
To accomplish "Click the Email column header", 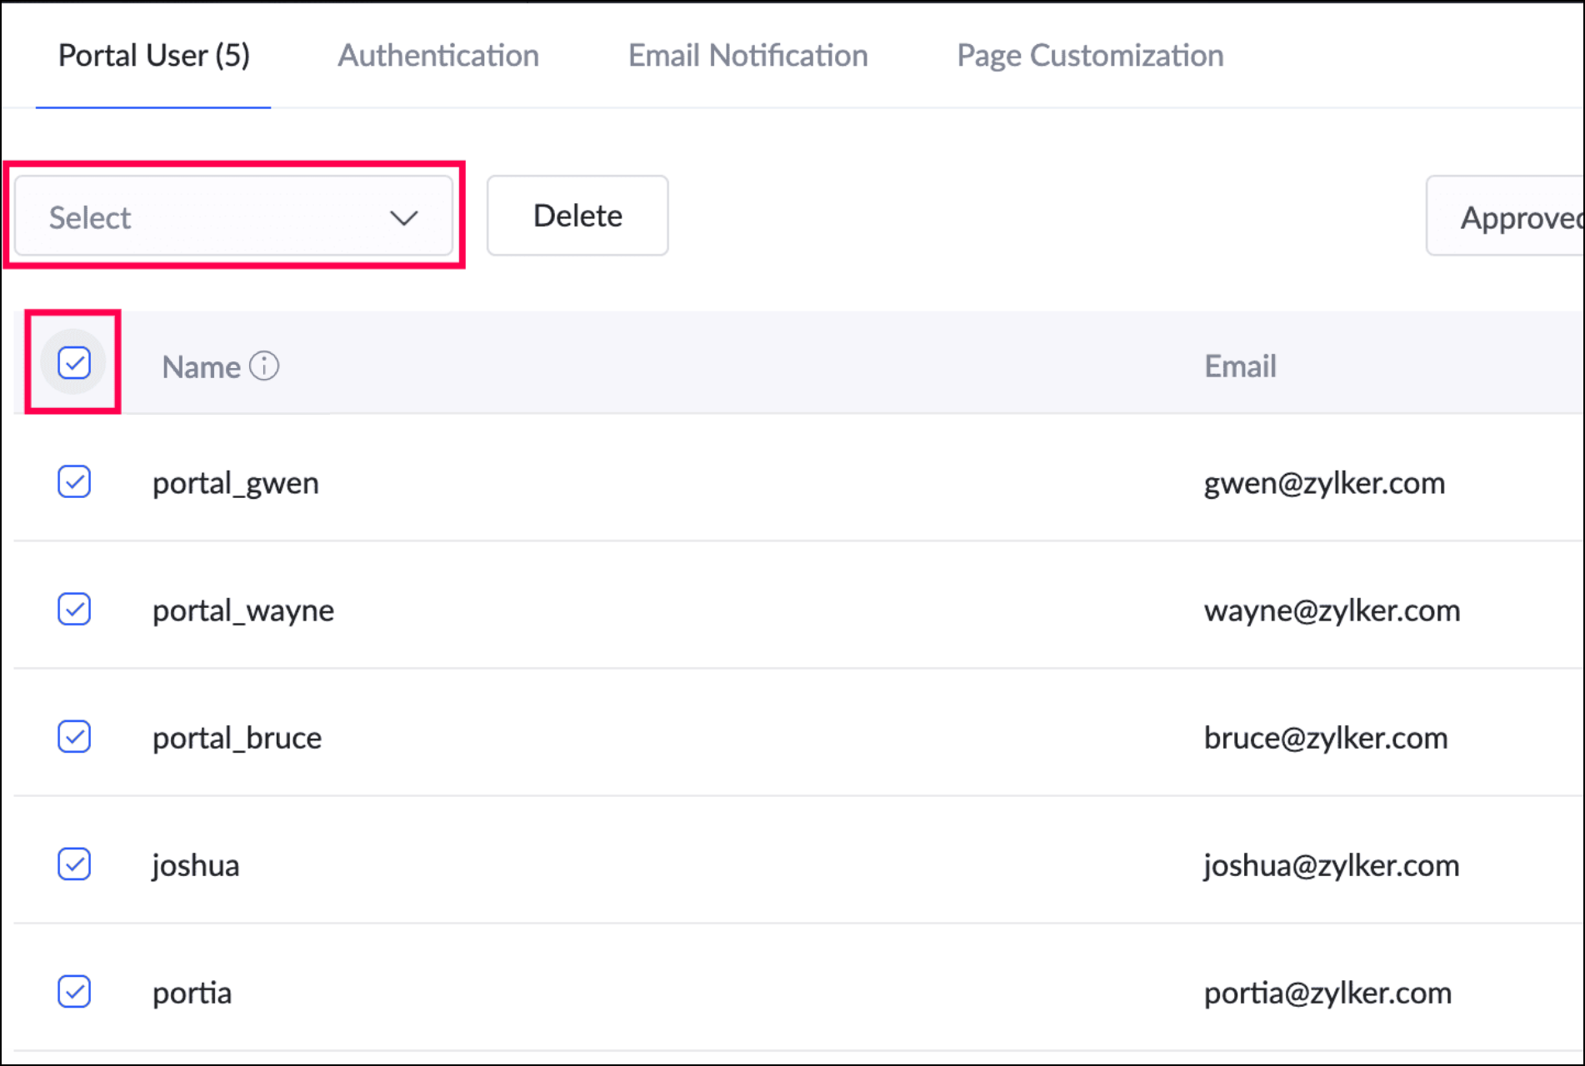I will click(x=1240, y=366).
